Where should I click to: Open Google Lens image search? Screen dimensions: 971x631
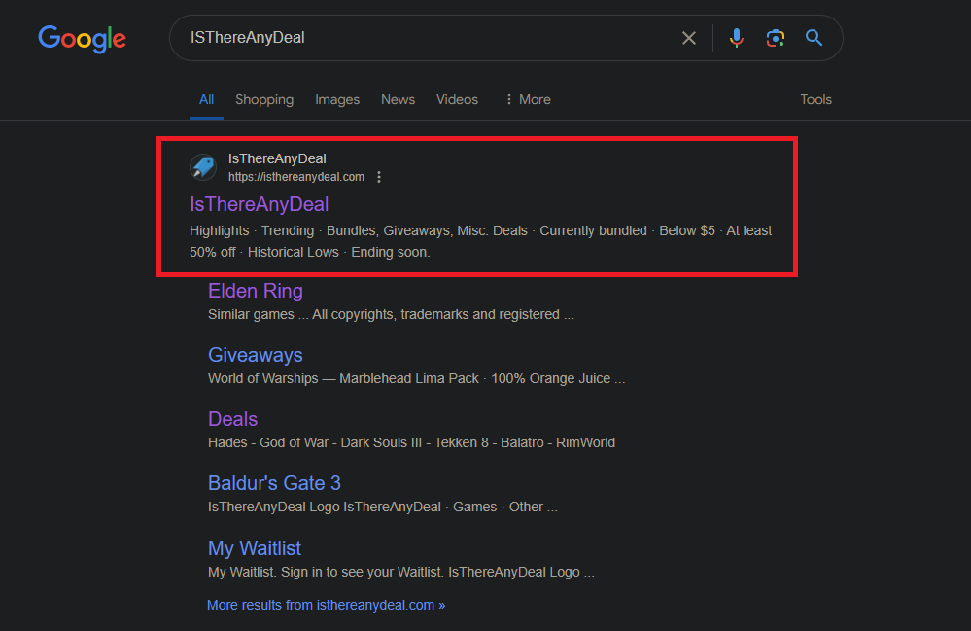[775, 38]
